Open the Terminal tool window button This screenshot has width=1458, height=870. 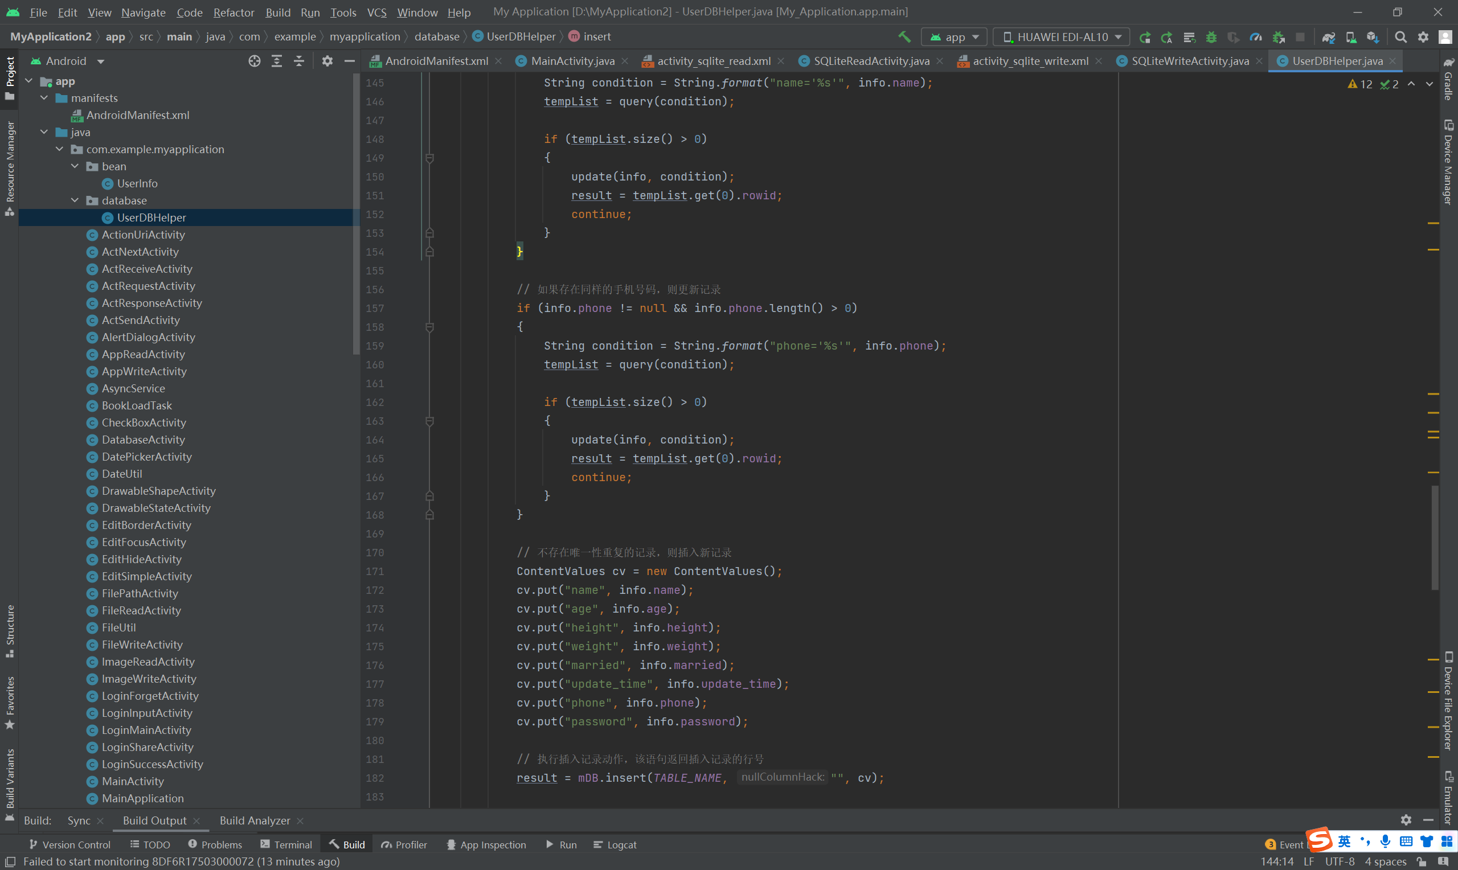(286, 844)
